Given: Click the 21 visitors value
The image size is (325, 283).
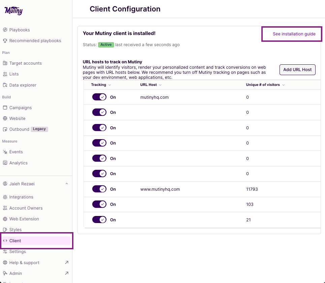Looking at the screenshot, I should tap(248, 220).
